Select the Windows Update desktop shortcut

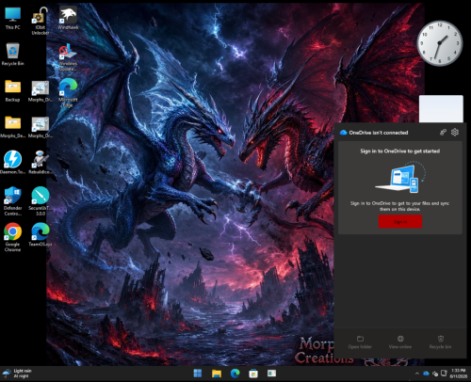point(68,57)
